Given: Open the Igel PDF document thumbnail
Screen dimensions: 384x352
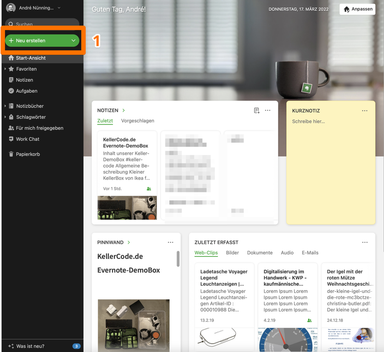Looking at the screenshot, I should (348, 340).
